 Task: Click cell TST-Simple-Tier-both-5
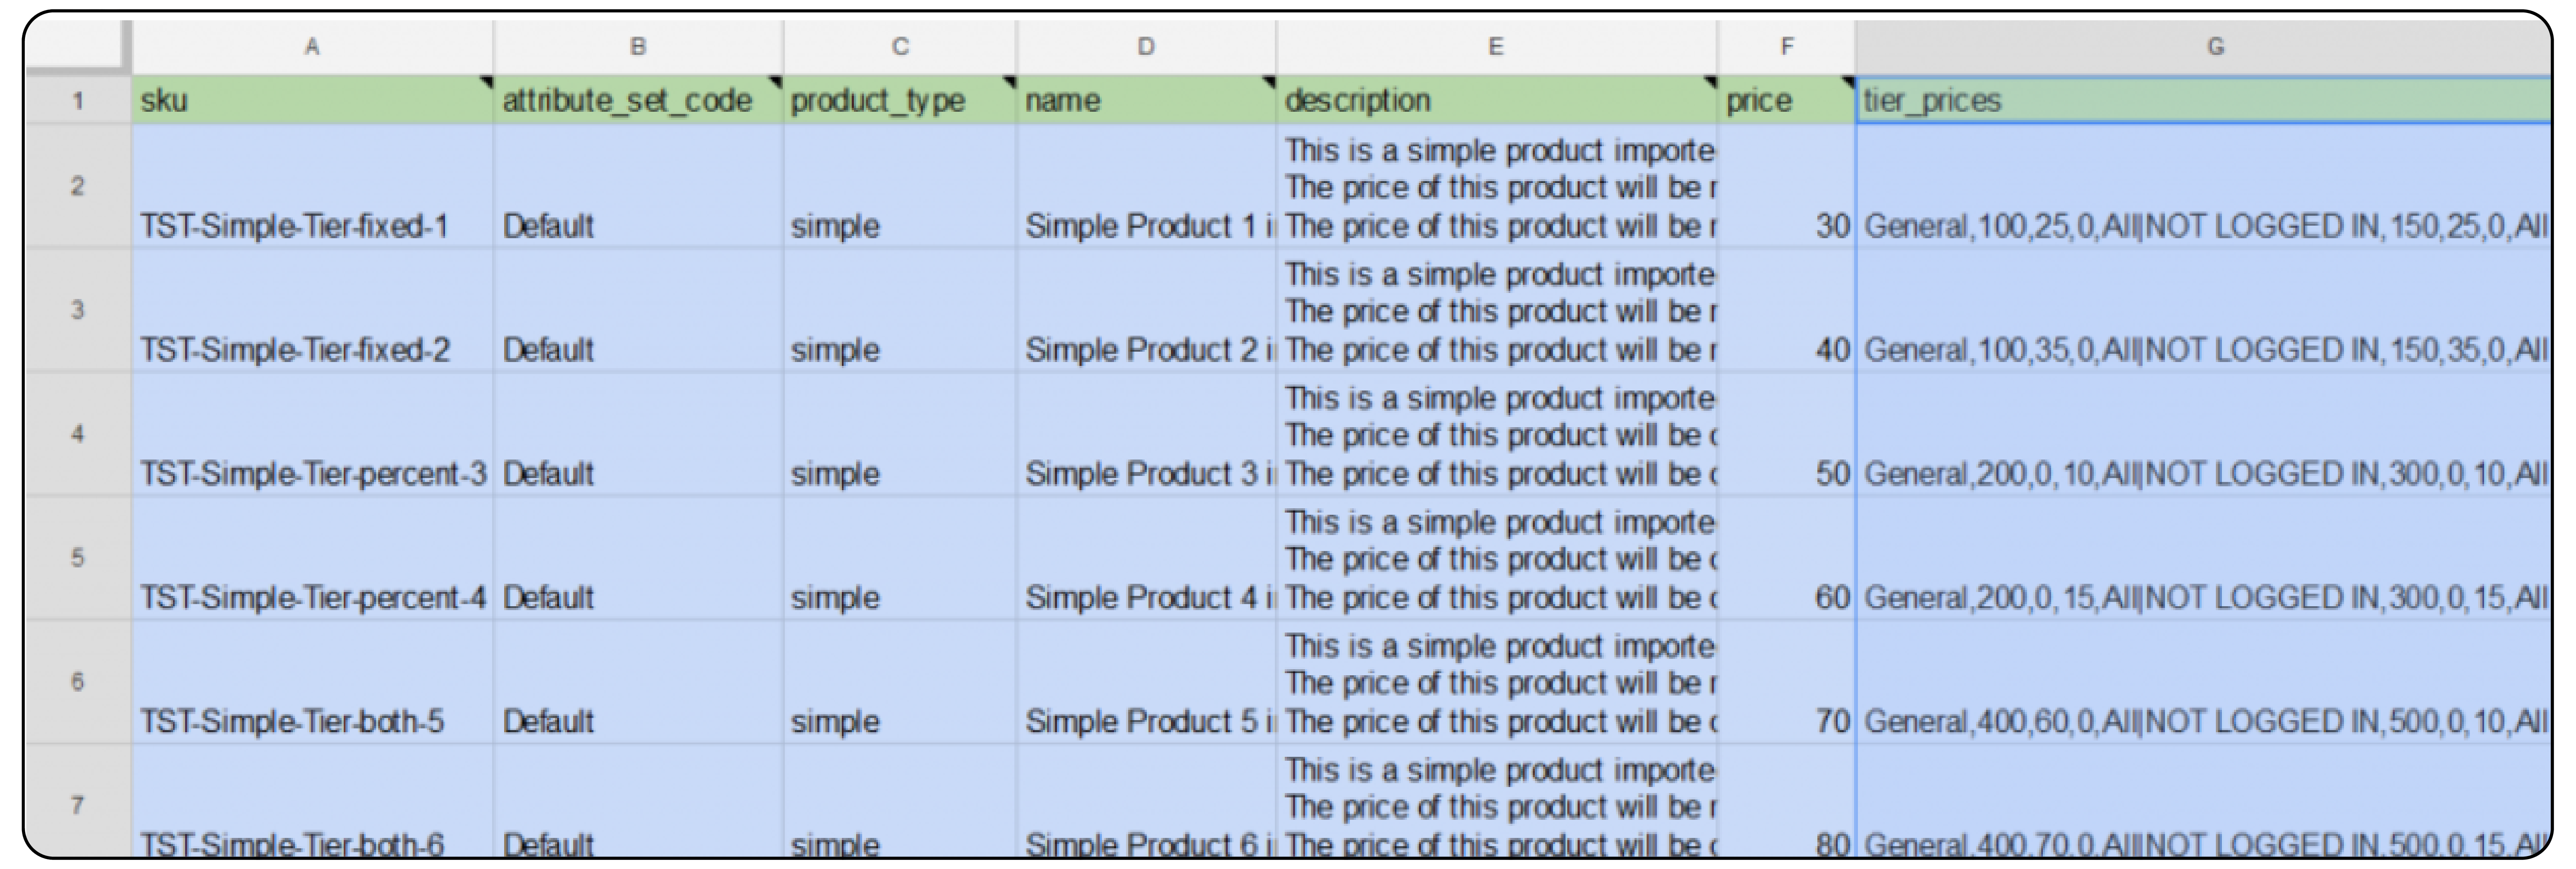[x=312, y=682]
